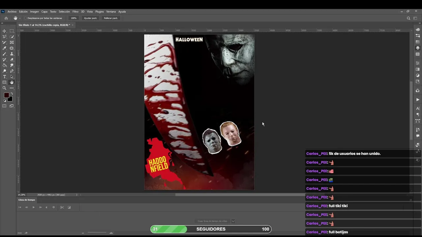Select the Zoom magnifier tool
The width and height of the screenshot is (422, 237).
pos(5,88)
